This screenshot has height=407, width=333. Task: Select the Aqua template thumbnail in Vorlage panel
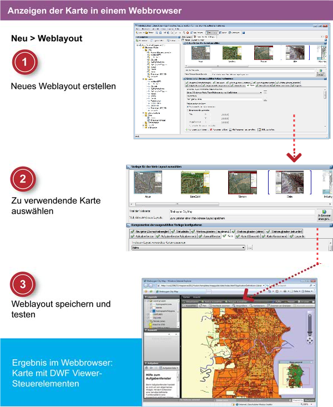click(x=148, y=183)
